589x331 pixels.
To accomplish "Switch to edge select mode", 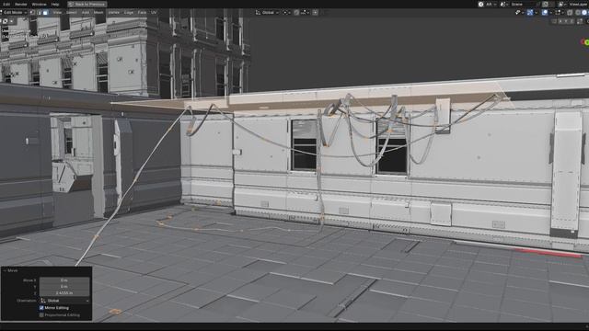I will 39,12.
